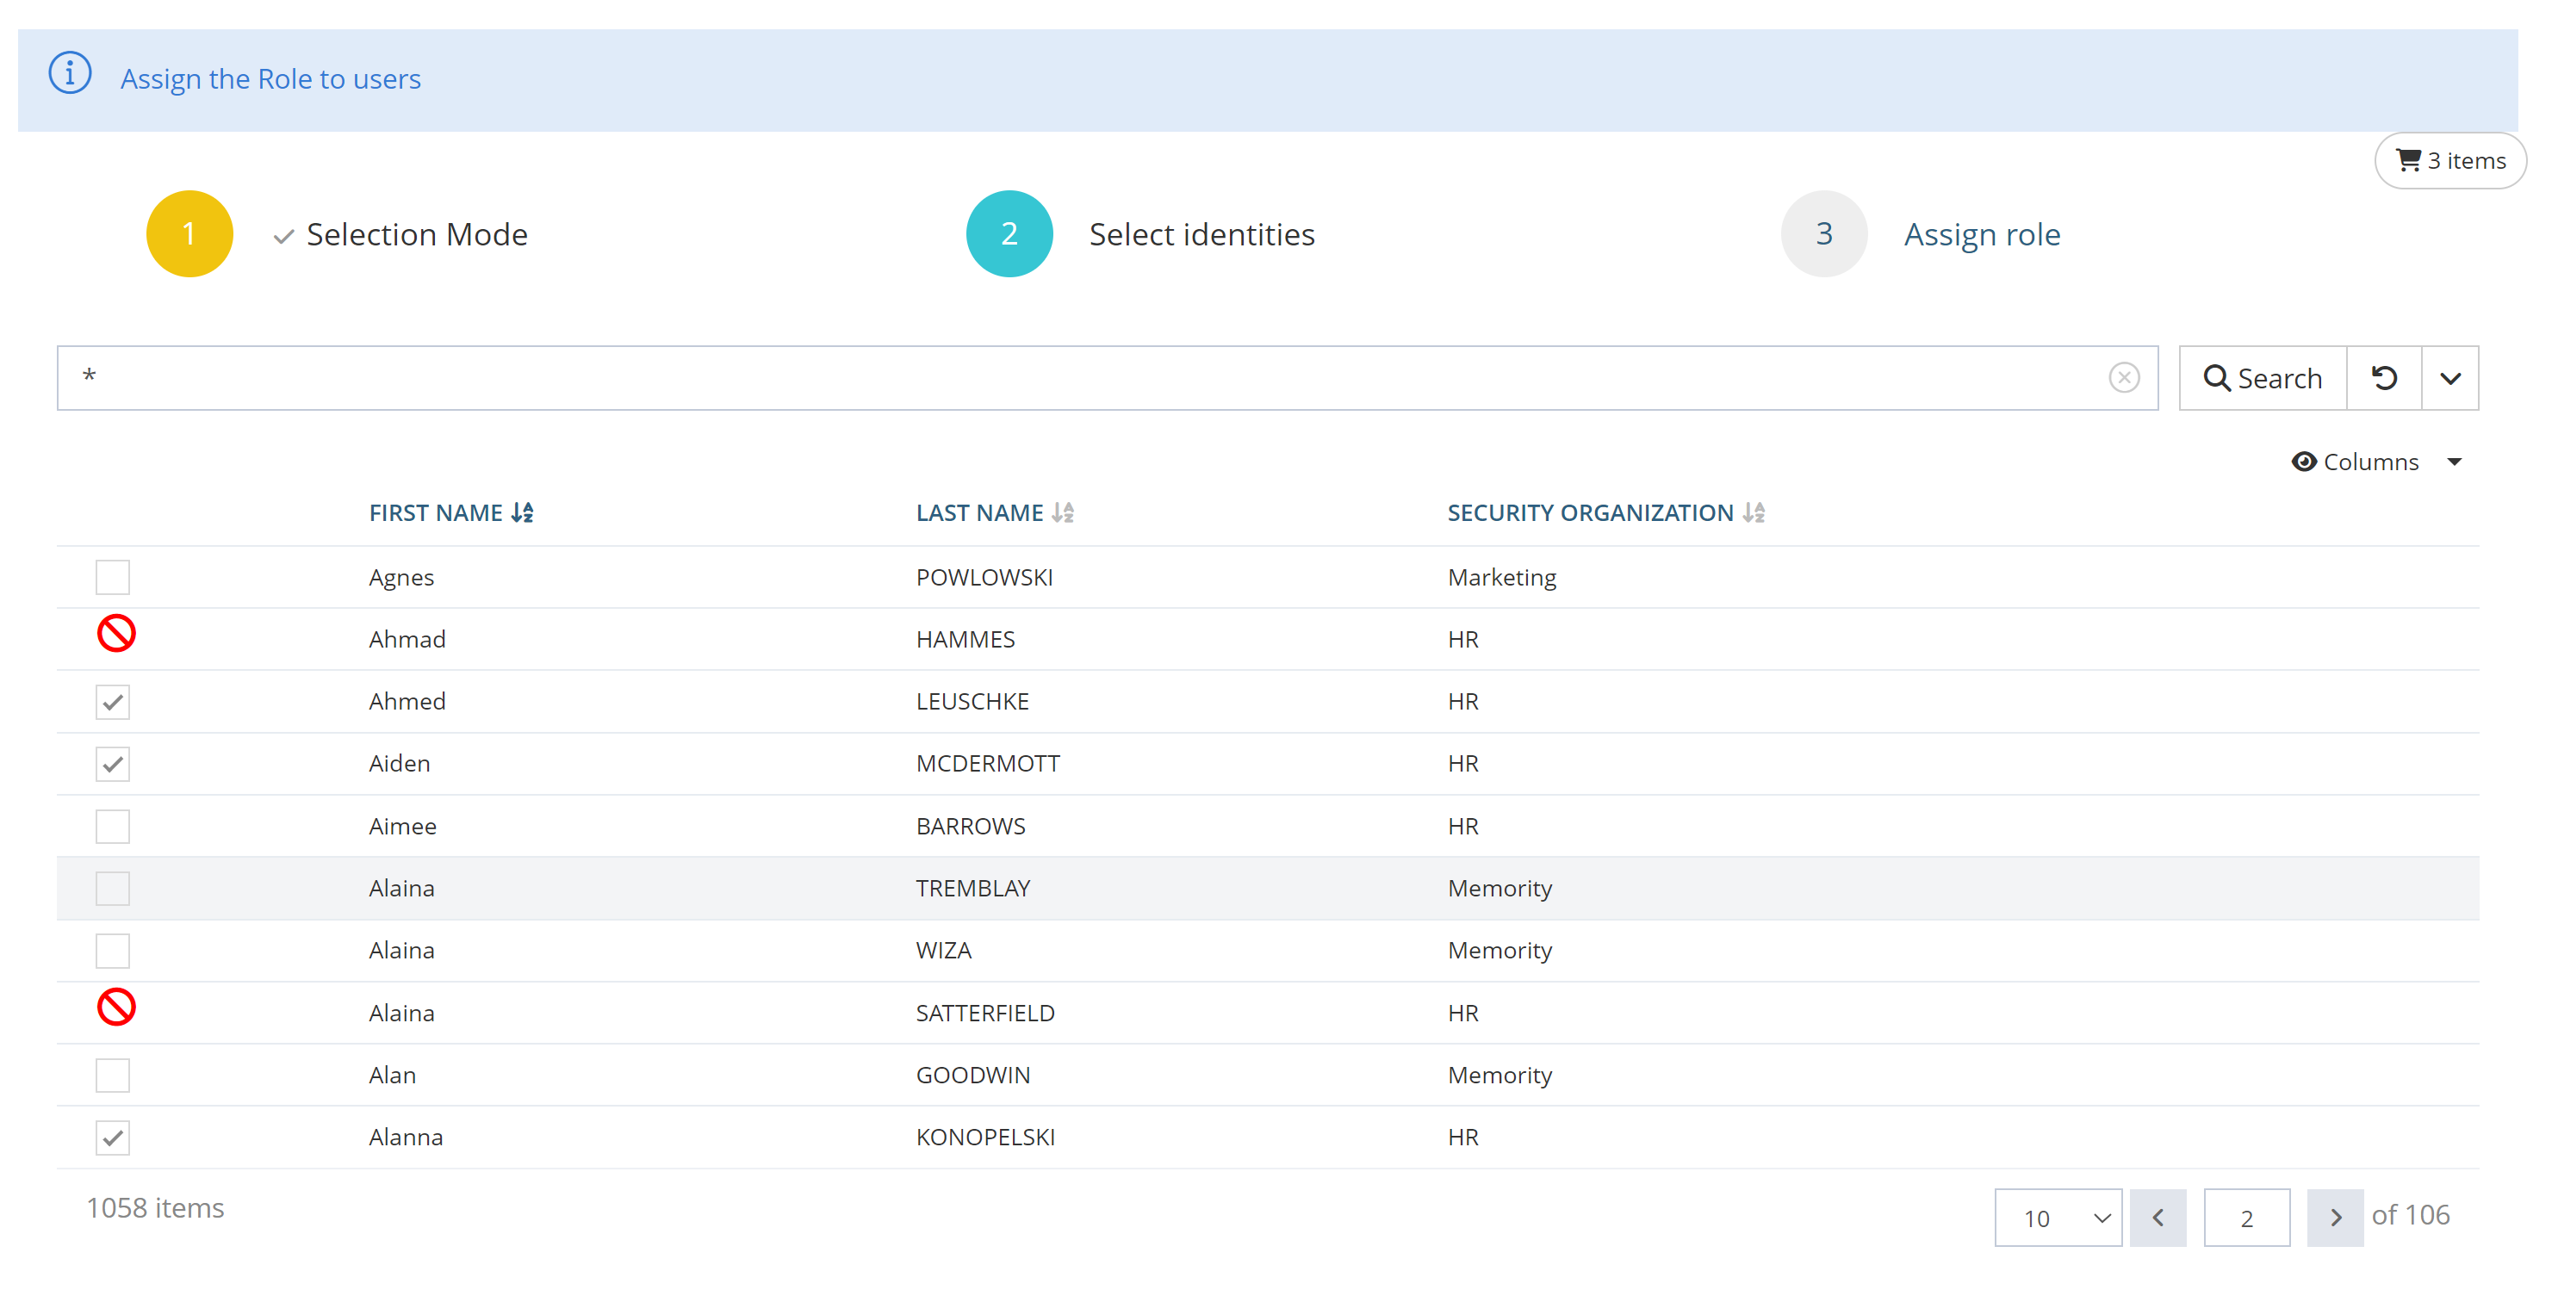Click the BARROWS last name cell

[x=970, y=825]
